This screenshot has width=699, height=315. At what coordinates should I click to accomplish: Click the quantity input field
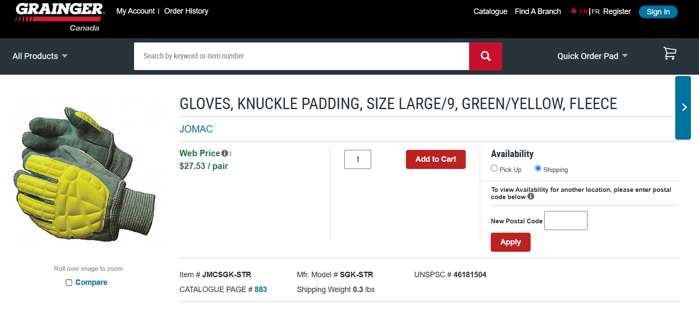click(x=358, y=159)
